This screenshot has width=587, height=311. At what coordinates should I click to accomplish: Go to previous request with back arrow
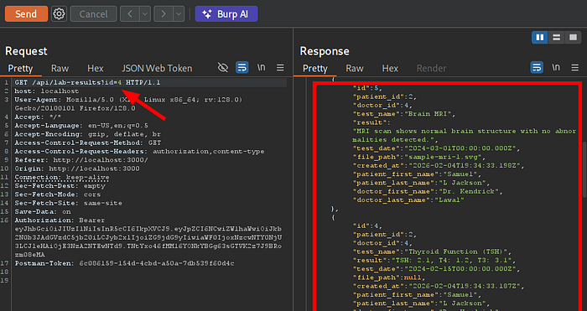tap(129, 14)
